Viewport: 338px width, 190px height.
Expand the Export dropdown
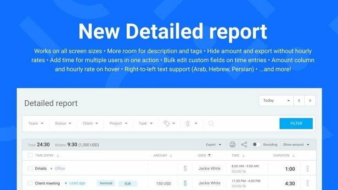[214, 145]
